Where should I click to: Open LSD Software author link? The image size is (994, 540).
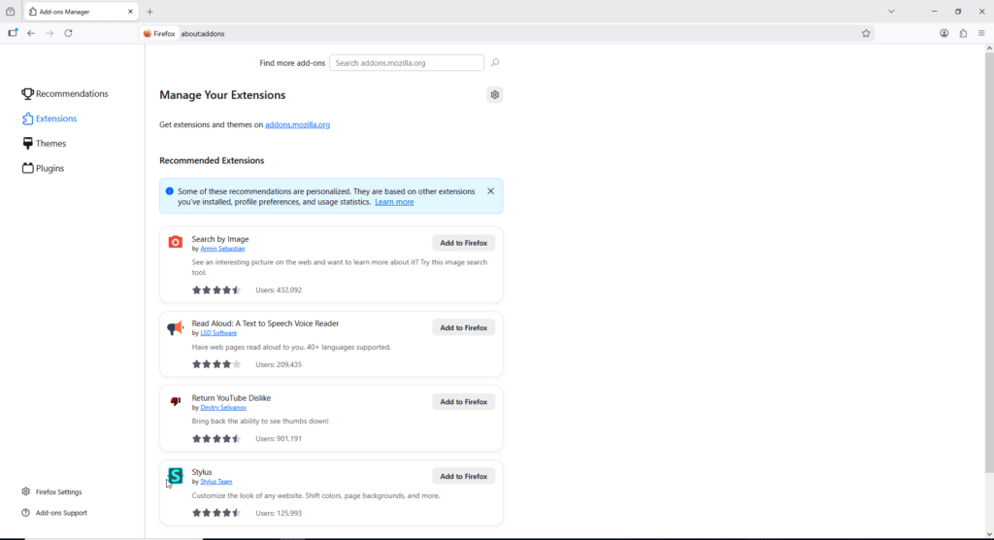click(218, 333)
